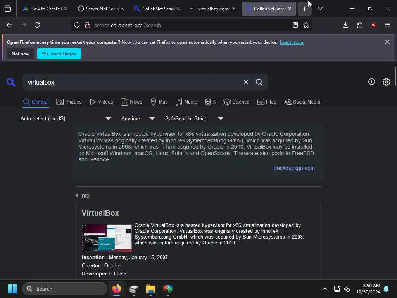Image resolution: width=397 pixels, height=298 pixels.
Task: Open the VirtualBox screenshot thumbnail
Action: pos(107,237)
